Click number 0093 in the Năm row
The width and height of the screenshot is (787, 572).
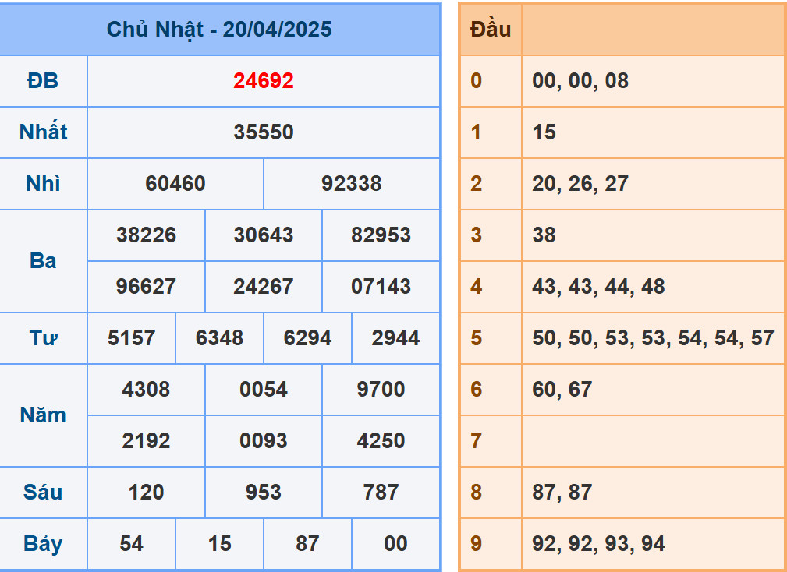[x=264, y=441]
